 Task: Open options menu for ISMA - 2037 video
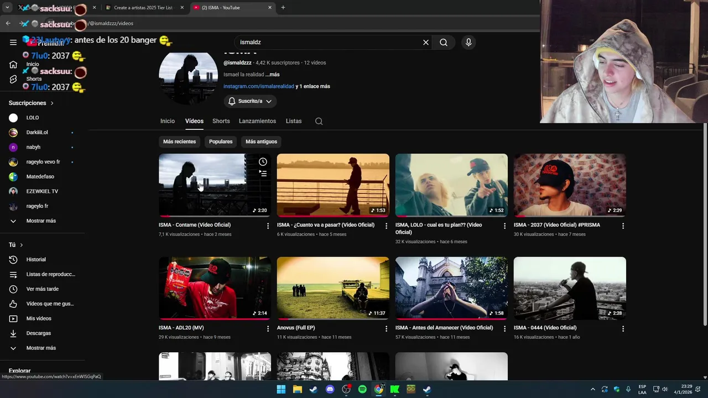(x=623, y=226)
